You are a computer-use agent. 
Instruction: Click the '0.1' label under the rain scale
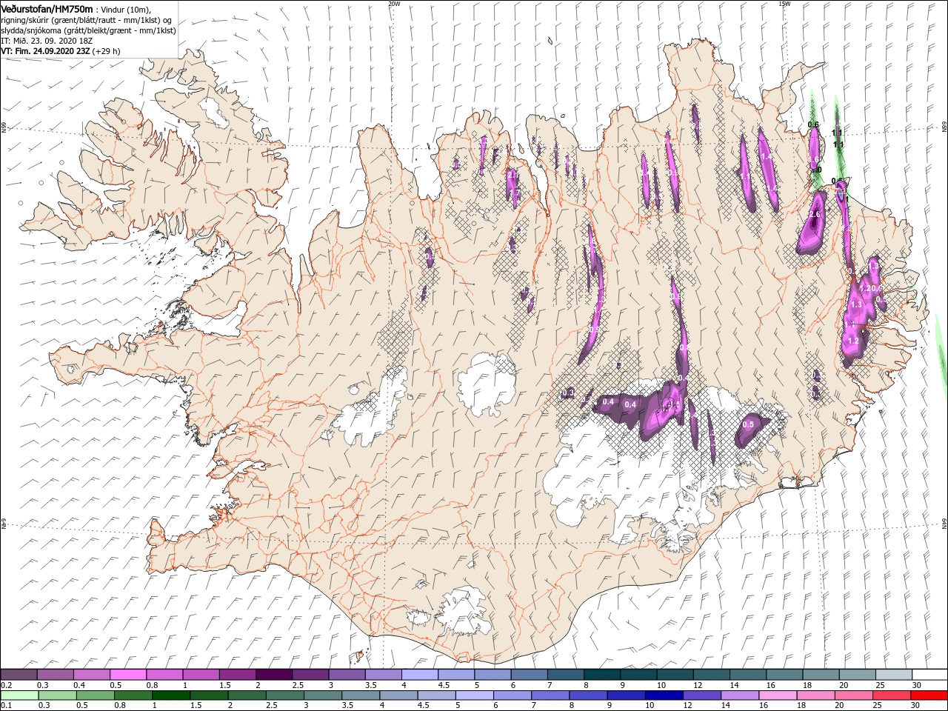pyautogui.click(x=6, y=706)
